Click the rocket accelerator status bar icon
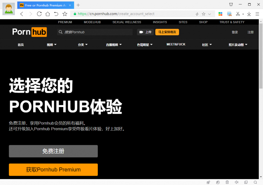 [208, 182]
